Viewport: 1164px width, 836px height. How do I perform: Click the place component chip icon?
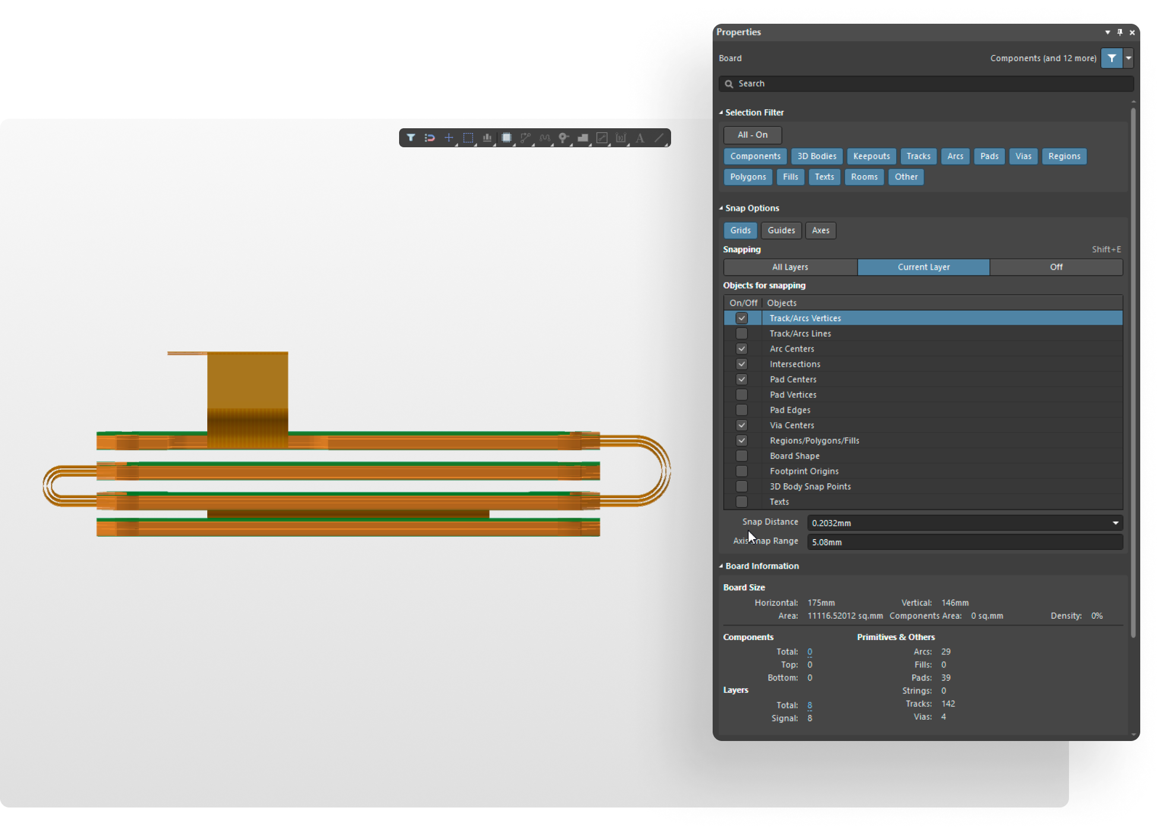[x=506, y=138]
